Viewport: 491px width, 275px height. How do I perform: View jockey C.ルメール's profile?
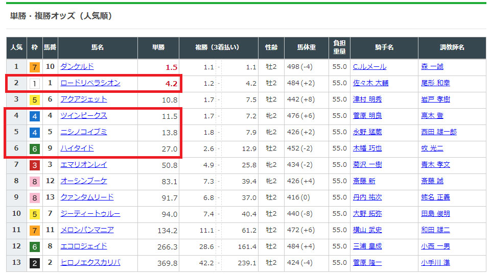click(369, 66)
